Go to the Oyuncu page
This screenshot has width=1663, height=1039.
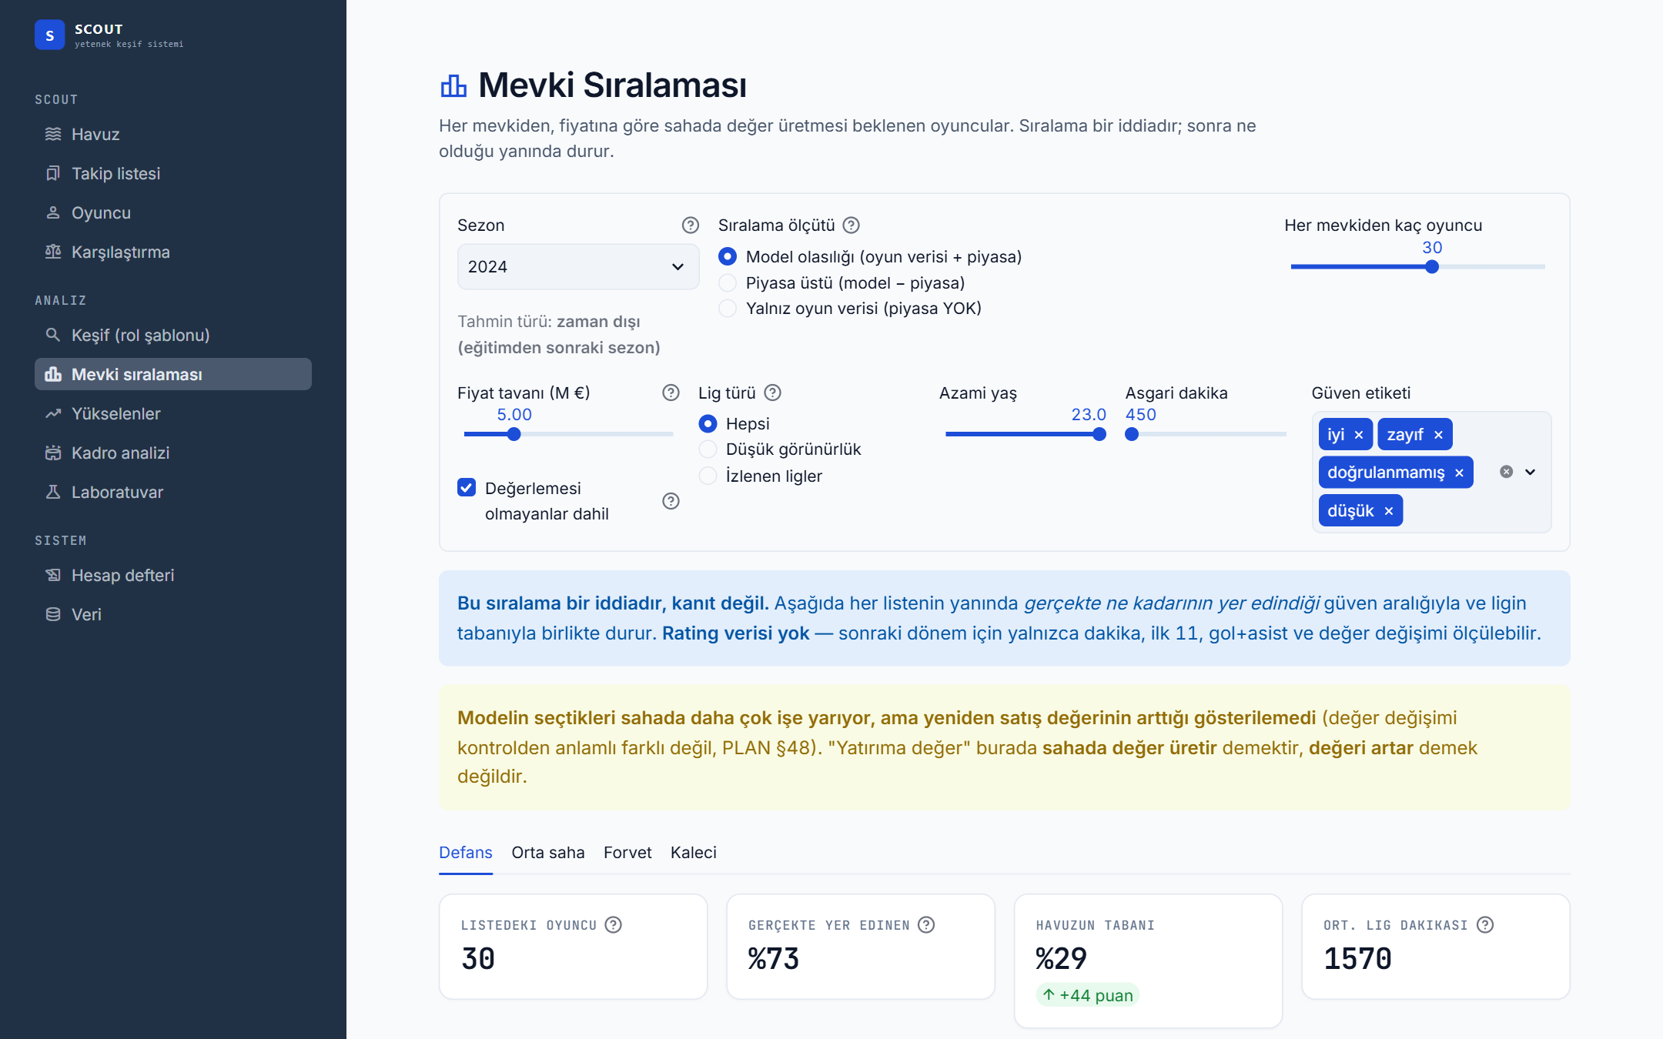coord(173,212)
